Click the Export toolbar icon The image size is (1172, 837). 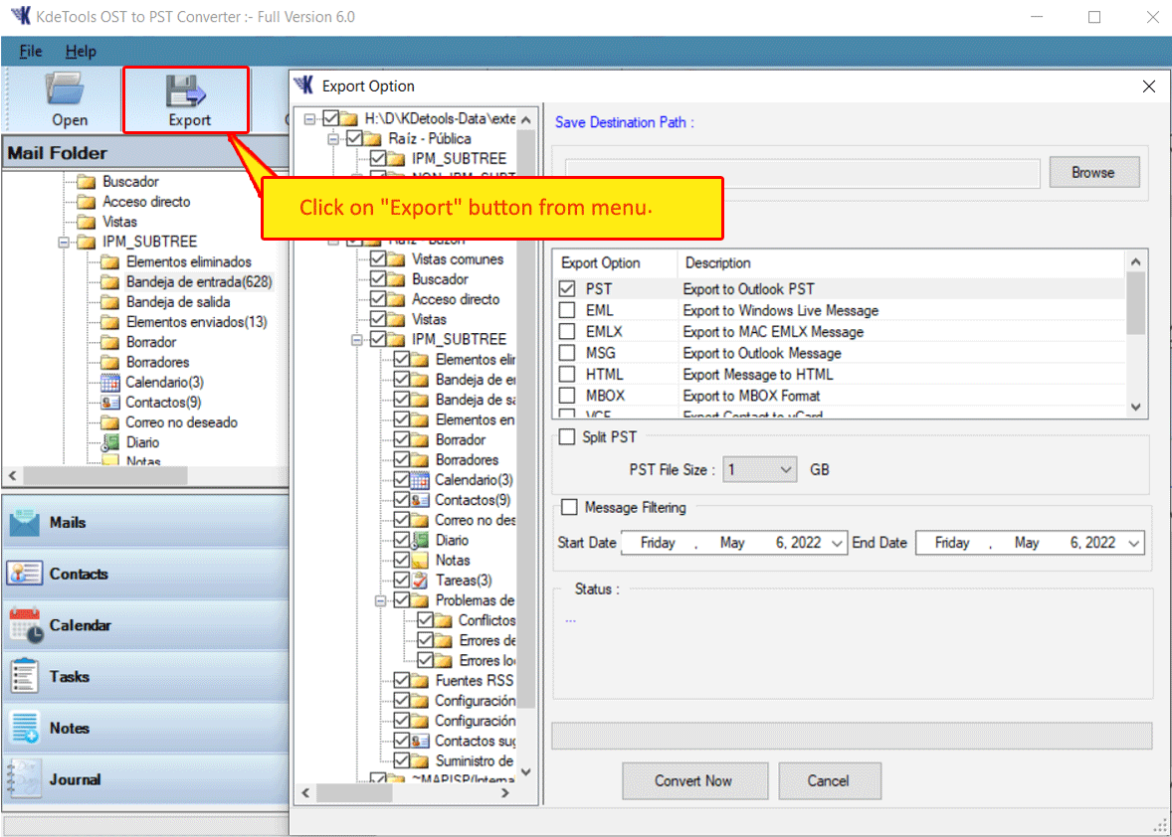(x=186, y=97)
